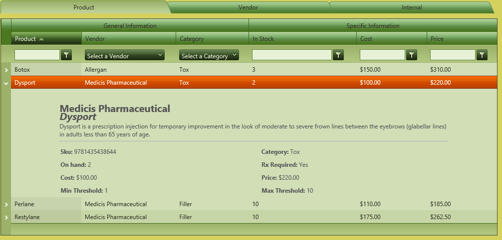Image resolution: width=502 pixels, height=240 pixels.
Task: Click the On hand: 2 field
Action: (x=76, y=165)
